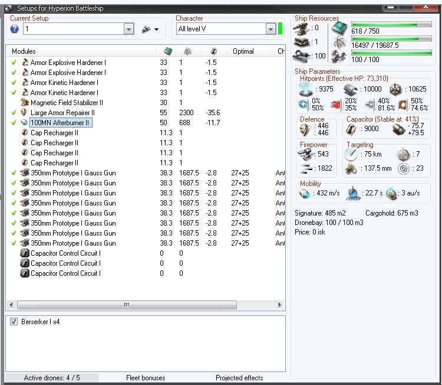Toggle active state of Large Armor Repairer II
The width and height of the screenshot is (442, 385).
(x=14, y=112)
